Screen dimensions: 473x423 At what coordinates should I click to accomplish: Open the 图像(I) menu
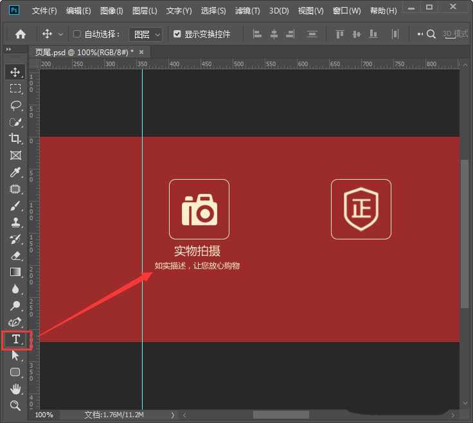click(x=111, y=11)
